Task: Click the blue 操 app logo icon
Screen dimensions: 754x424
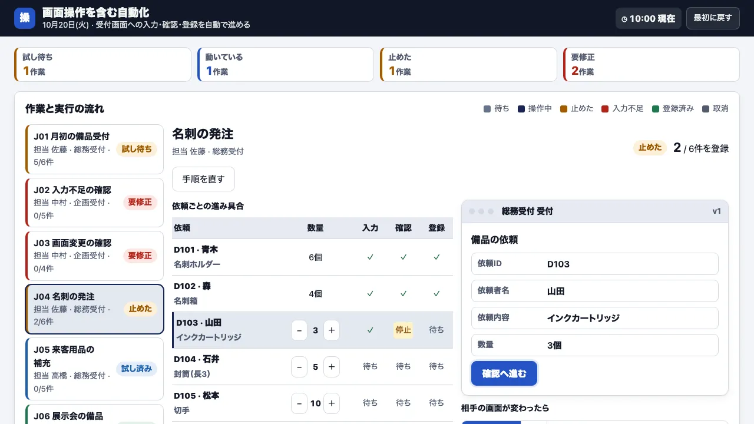Action: [x=25, y=18]
